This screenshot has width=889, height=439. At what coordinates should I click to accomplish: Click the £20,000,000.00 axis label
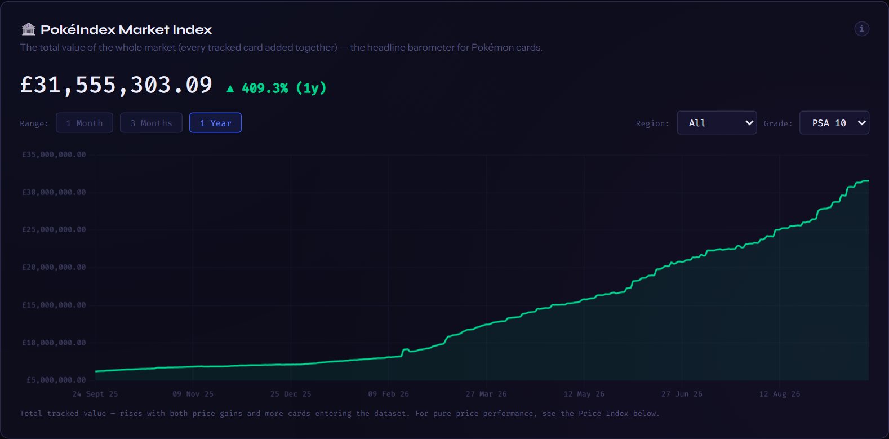point(54,267)
